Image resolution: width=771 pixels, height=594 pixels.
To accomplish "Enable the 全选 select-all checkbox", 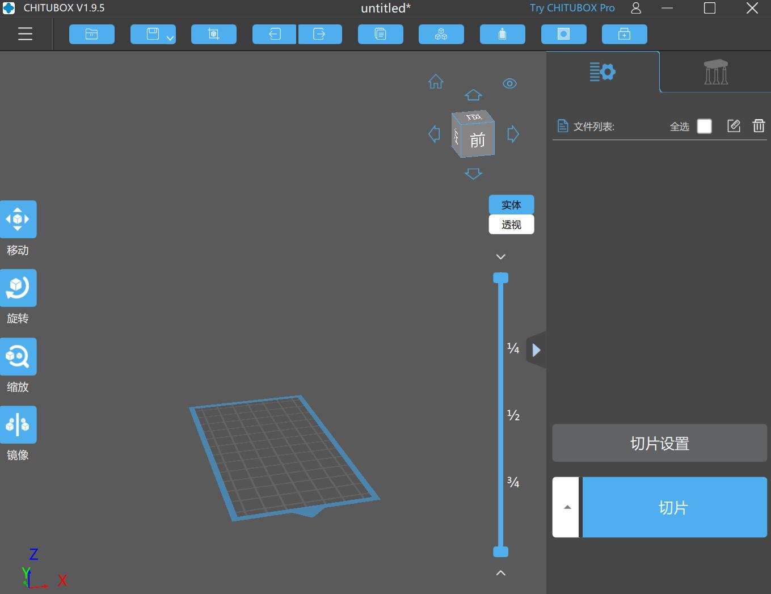I will pos(704,126).
